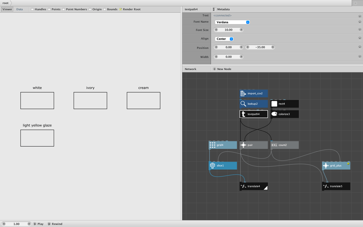Click the textpath4 node T icon

[x=243, y=114]
